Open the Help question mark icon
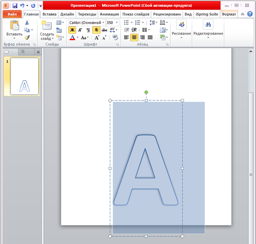 click(250, 14)
